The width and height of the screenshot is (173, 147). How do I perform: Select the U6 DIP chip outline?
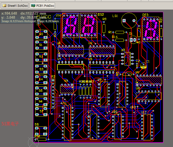pos(104,94)
